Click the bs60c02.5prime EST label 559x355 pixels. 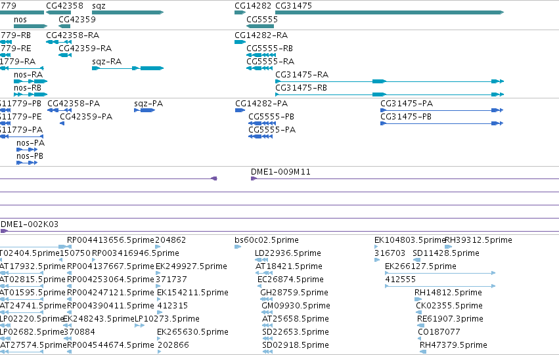(x=267, y=240)
